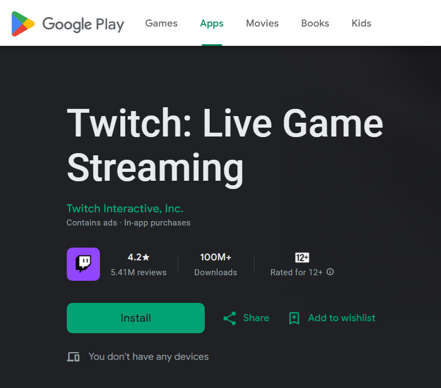The image size is (441, 388).
Task: Click the 12+ content rating badge
Action: (302, 258)
